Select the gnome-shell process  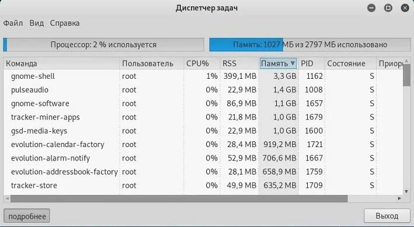click(x=203, y=76)
